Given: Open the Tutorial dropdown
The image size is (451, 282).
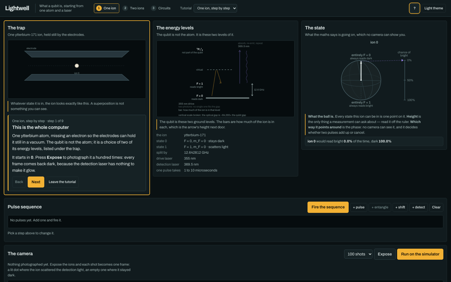Looking at the screenshot, I should [215, 8].
